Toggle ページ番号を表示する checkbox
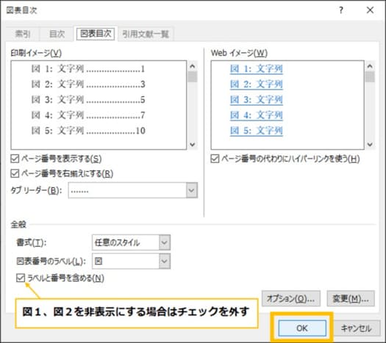The width and height of the screenshot is (386, 343). (x=15, y=159)
